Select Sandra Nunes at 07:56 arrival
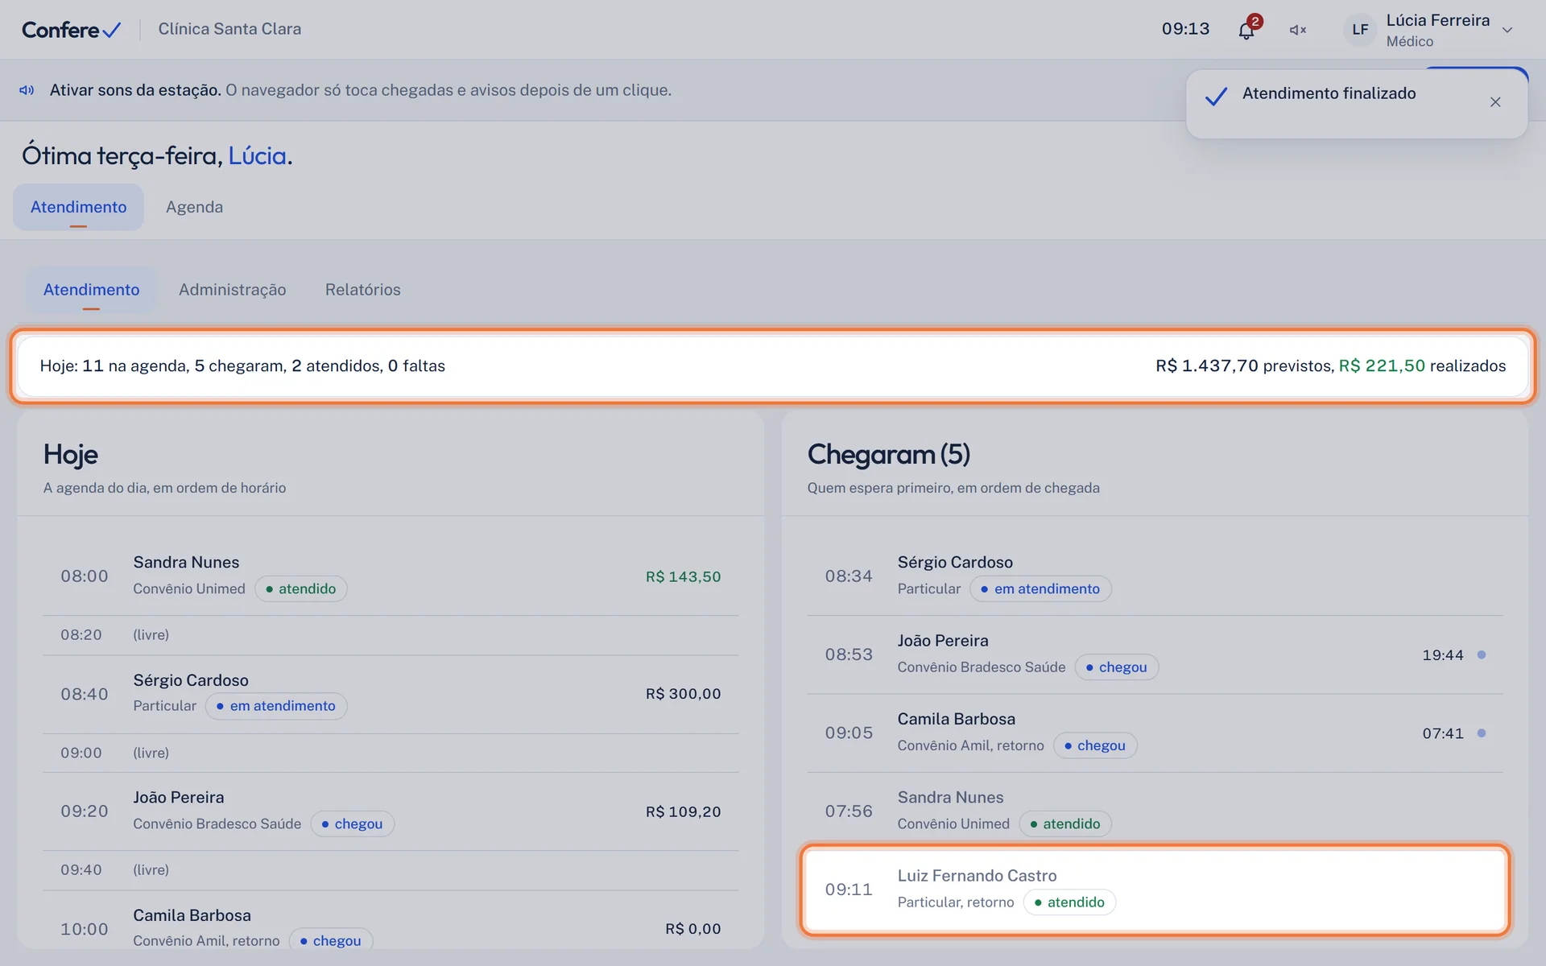Viewport: 1546px width, 966px height. (1155, 811)
